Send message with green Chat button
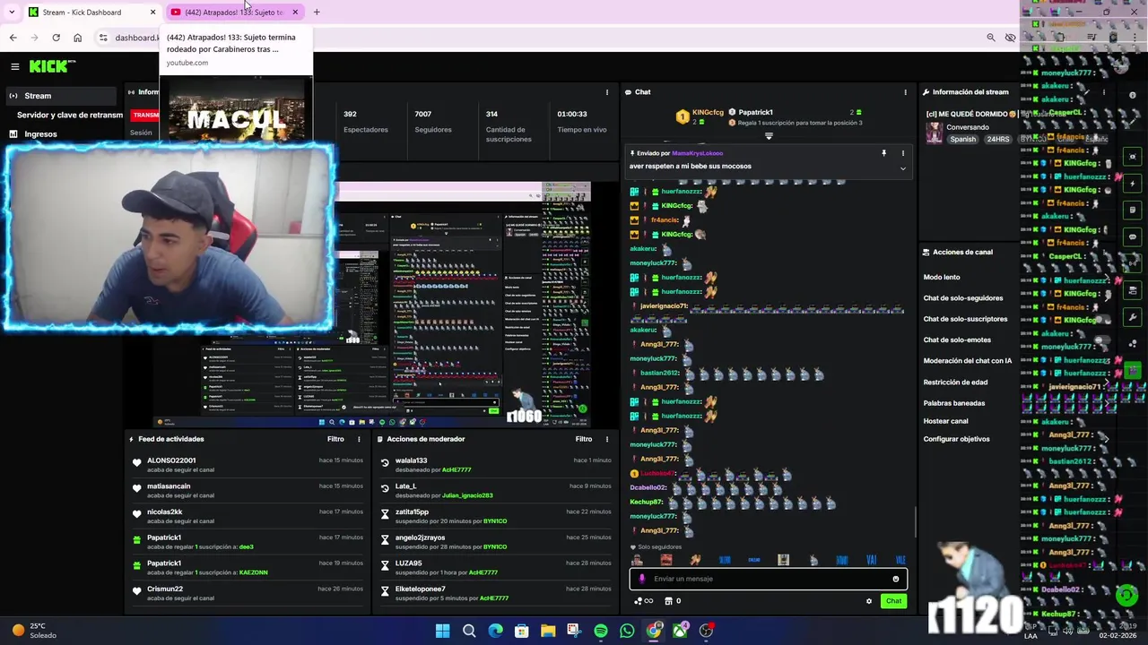Viewport: 1148px width, 645px height. (893, 601)
